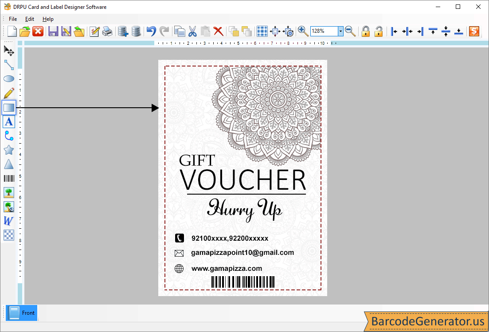Open the Help menu
The height and width of the screenshot is (332, 489).
(x=48, y=19)
